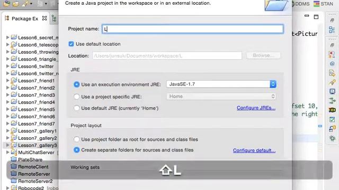Click the PlateShare folder icon
Viewport: 339px width, 190px height.
coord(14,159)
